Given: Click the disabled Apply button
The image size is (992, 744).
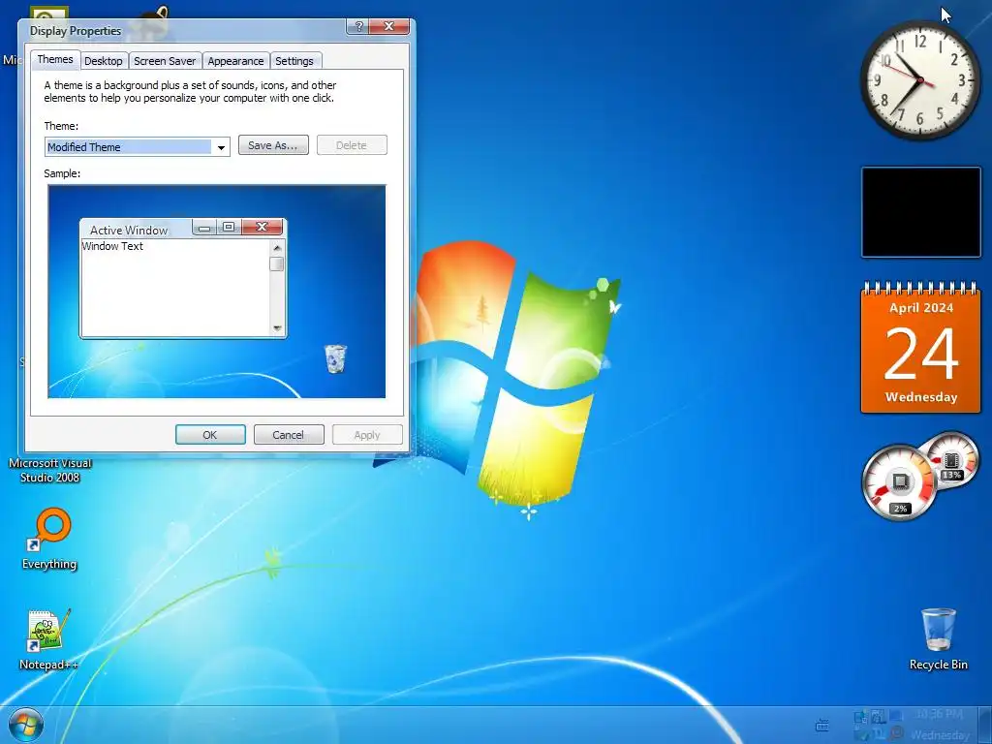Looking at the screenshot, I should pos(367,435).
